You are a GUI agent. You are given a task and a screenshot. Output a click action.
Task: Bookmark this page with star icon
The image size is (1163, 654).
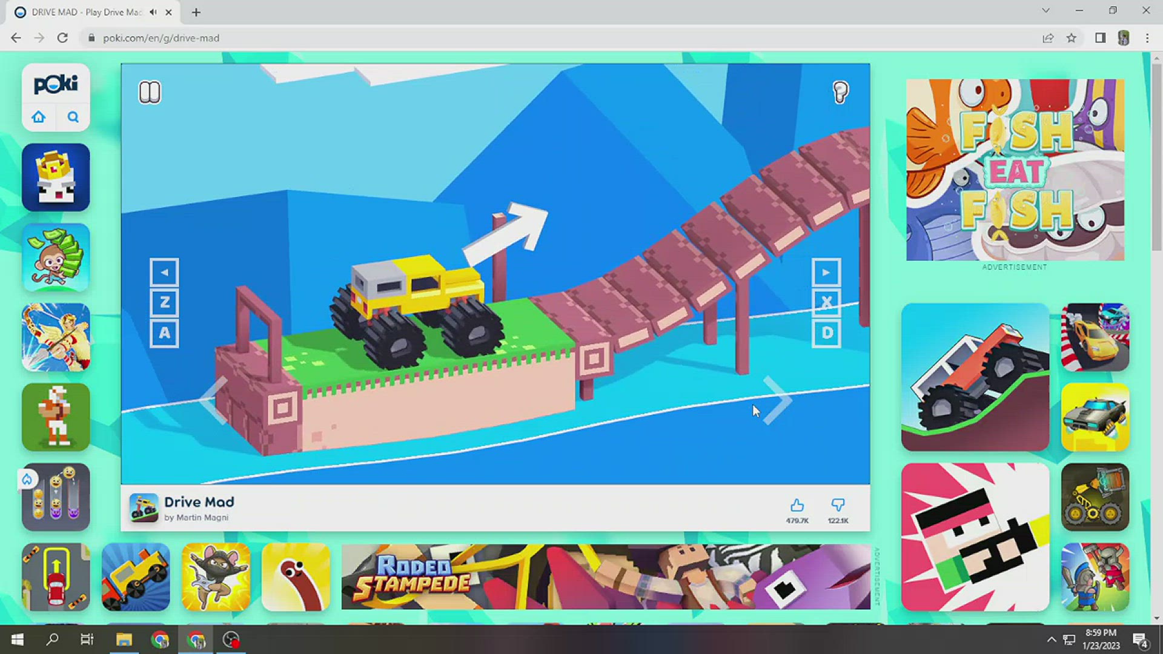click(1072, 38)
